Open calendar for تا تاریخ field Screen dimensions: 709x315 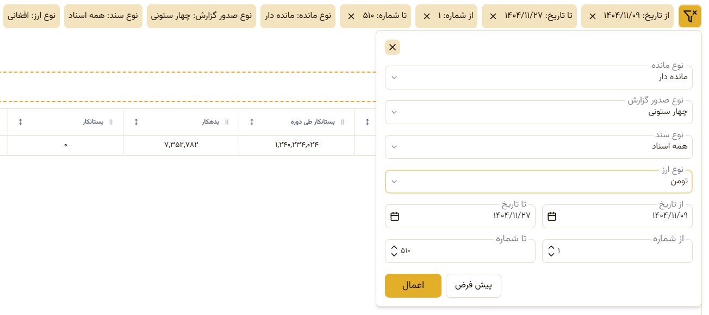coord(395,216)
